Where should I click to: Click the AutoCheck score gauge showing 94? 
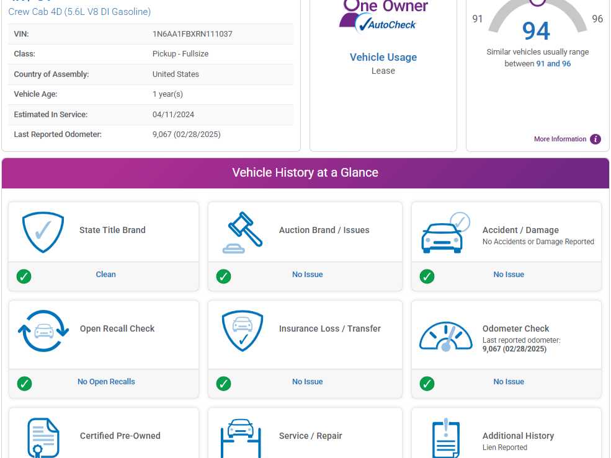[x=537, y=25]
